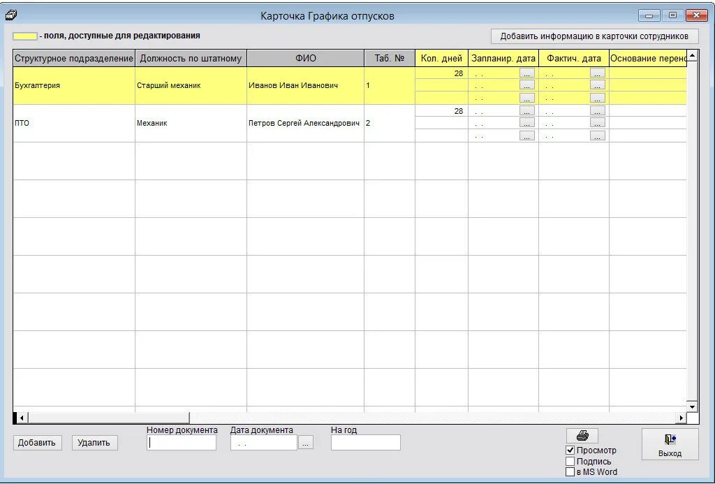Click the vertical scrollbar down arrow

tap(692, 406)
